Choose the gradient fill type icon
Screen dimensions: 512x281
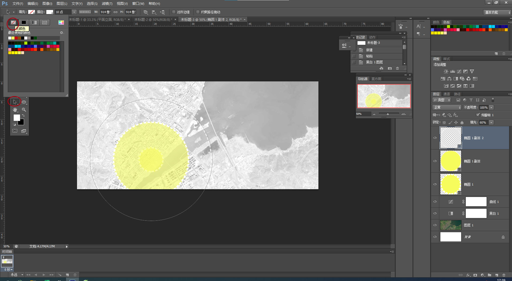34,22
